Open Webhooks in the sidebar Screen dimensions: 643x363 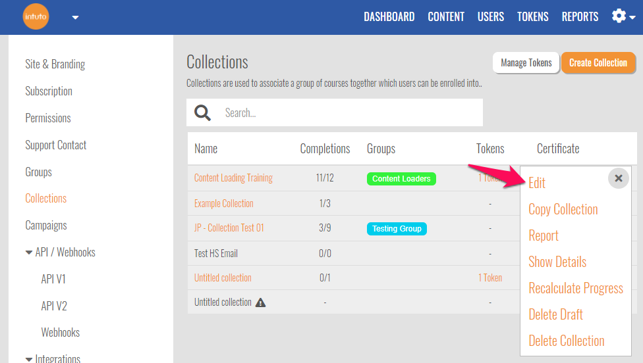(60, 333)
